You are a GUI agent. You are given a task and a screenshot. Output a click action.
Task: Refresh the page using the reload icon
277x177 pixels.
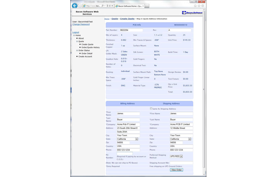[110, 6]
